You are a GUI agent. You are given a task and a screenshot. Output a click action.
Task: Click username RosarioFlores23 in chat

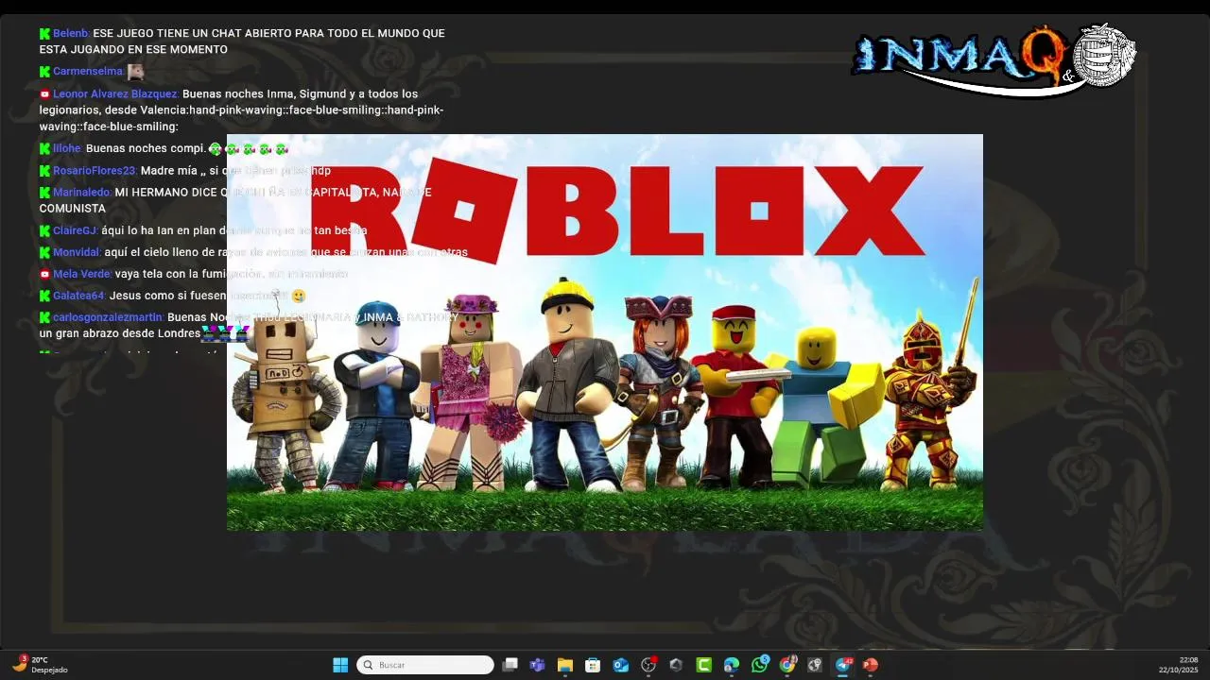point(95,171)
